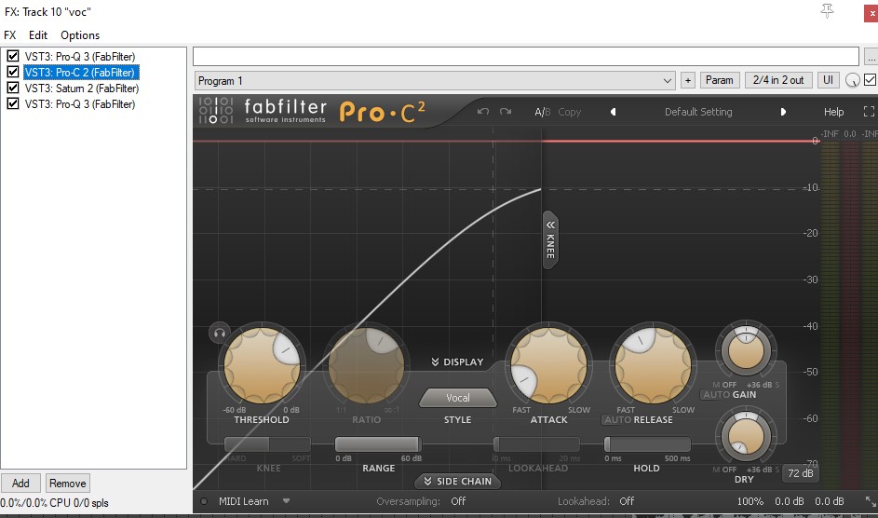Go to previous preset arrow

614,112
